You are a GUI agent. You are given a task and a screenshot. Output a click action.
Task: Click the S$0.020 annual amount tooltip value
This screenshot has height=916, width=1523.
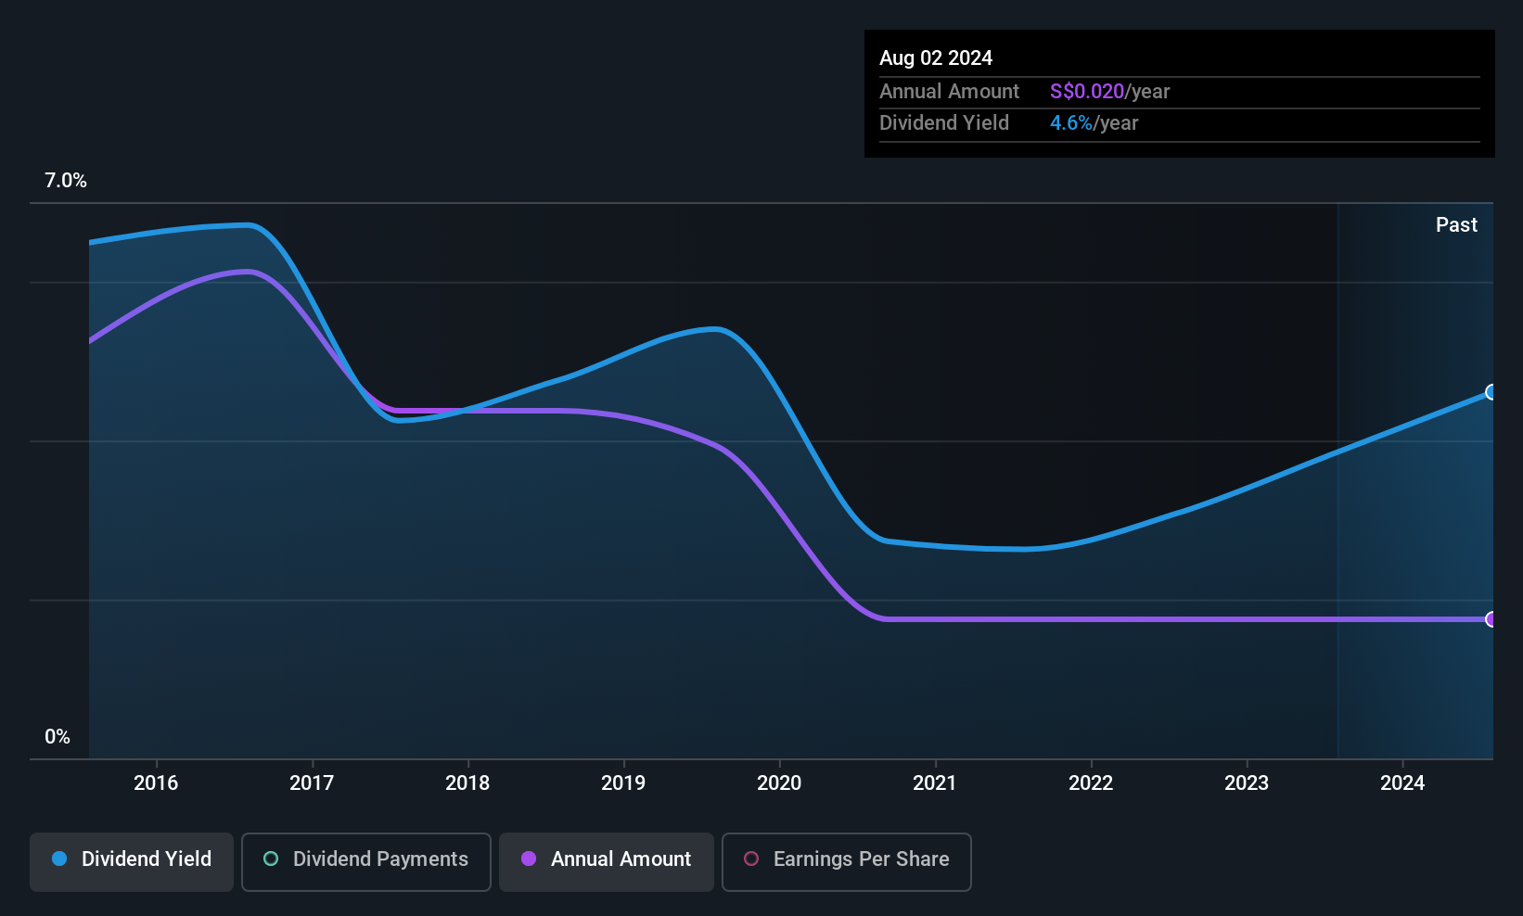point(1087,92)
